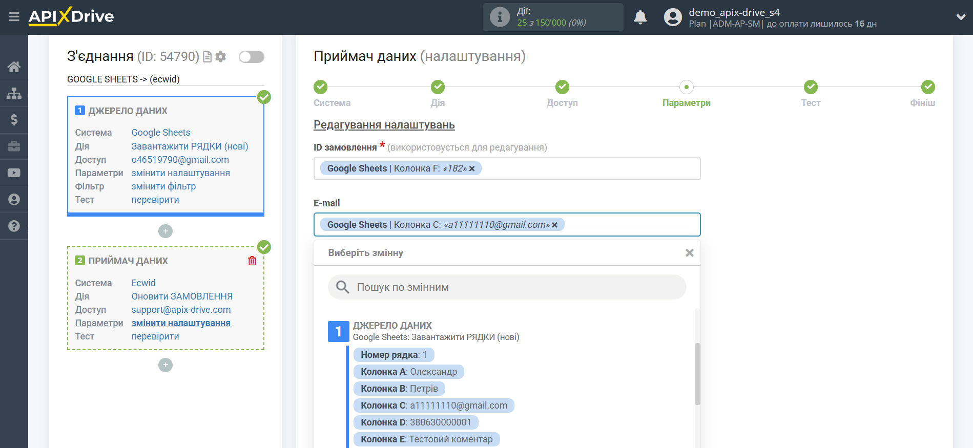
Task: Toggle the connection on/off switch
Action: (x=252, y=57)
